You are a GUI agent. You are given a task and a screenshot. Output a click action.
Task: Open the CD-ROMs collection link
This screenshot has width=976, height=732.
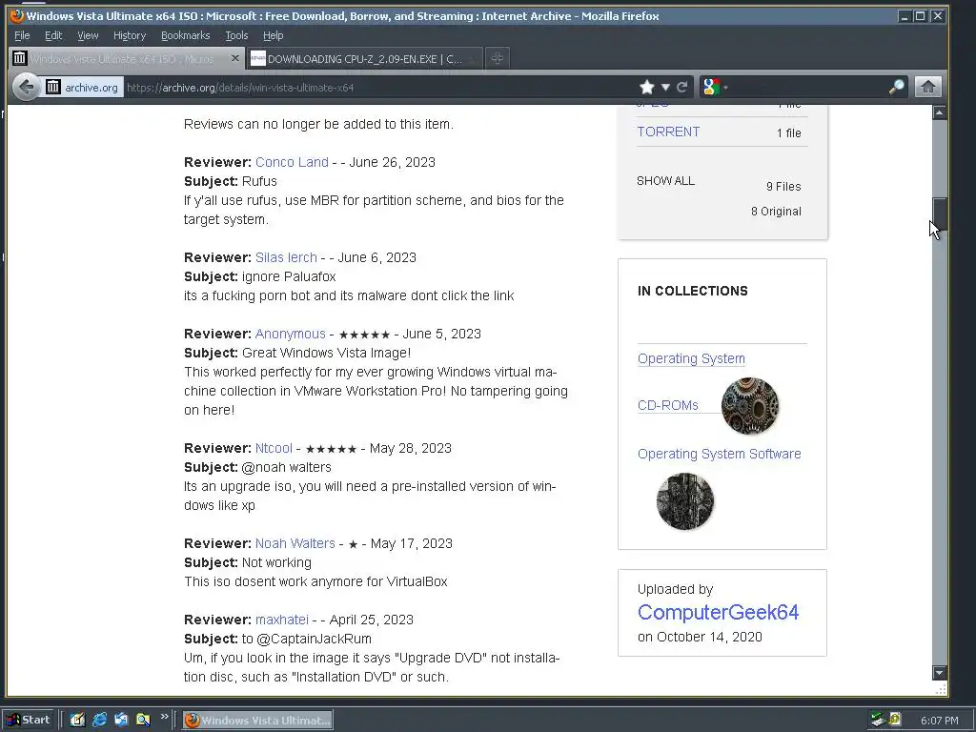click(x=668, y=405)
